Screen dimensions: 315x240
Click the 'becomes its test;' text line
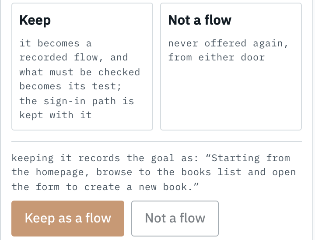pos(70,86)
